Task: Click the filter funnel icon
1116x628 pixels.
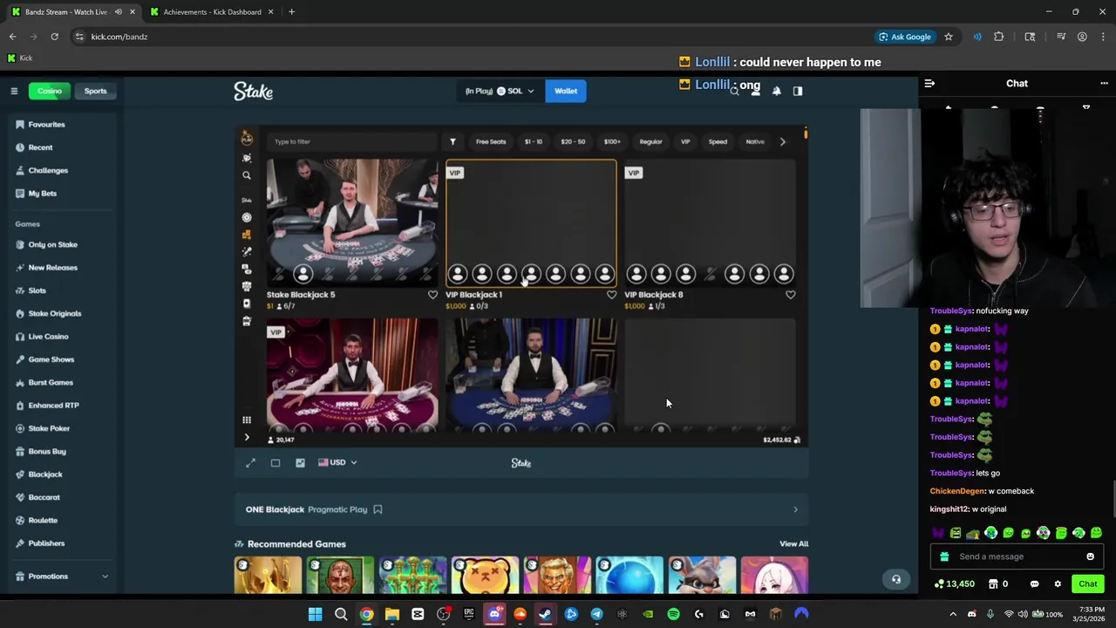Action: pos(453,141)
